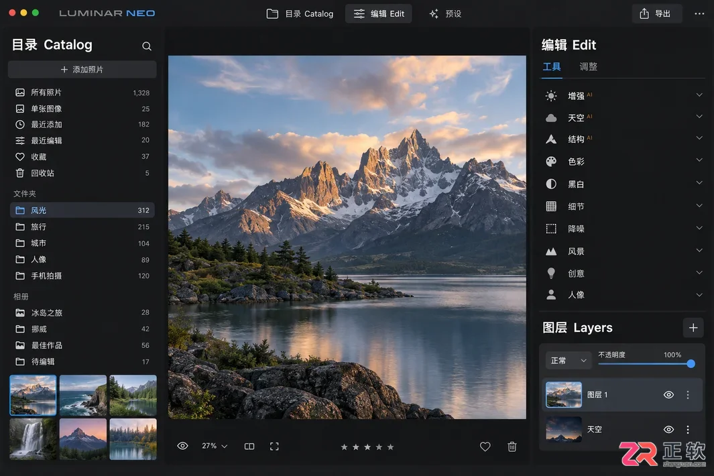Viewport: 714px width, 476px height.
Task: Hide 图层 1 with eye icon
Action: tap(668, 395)
